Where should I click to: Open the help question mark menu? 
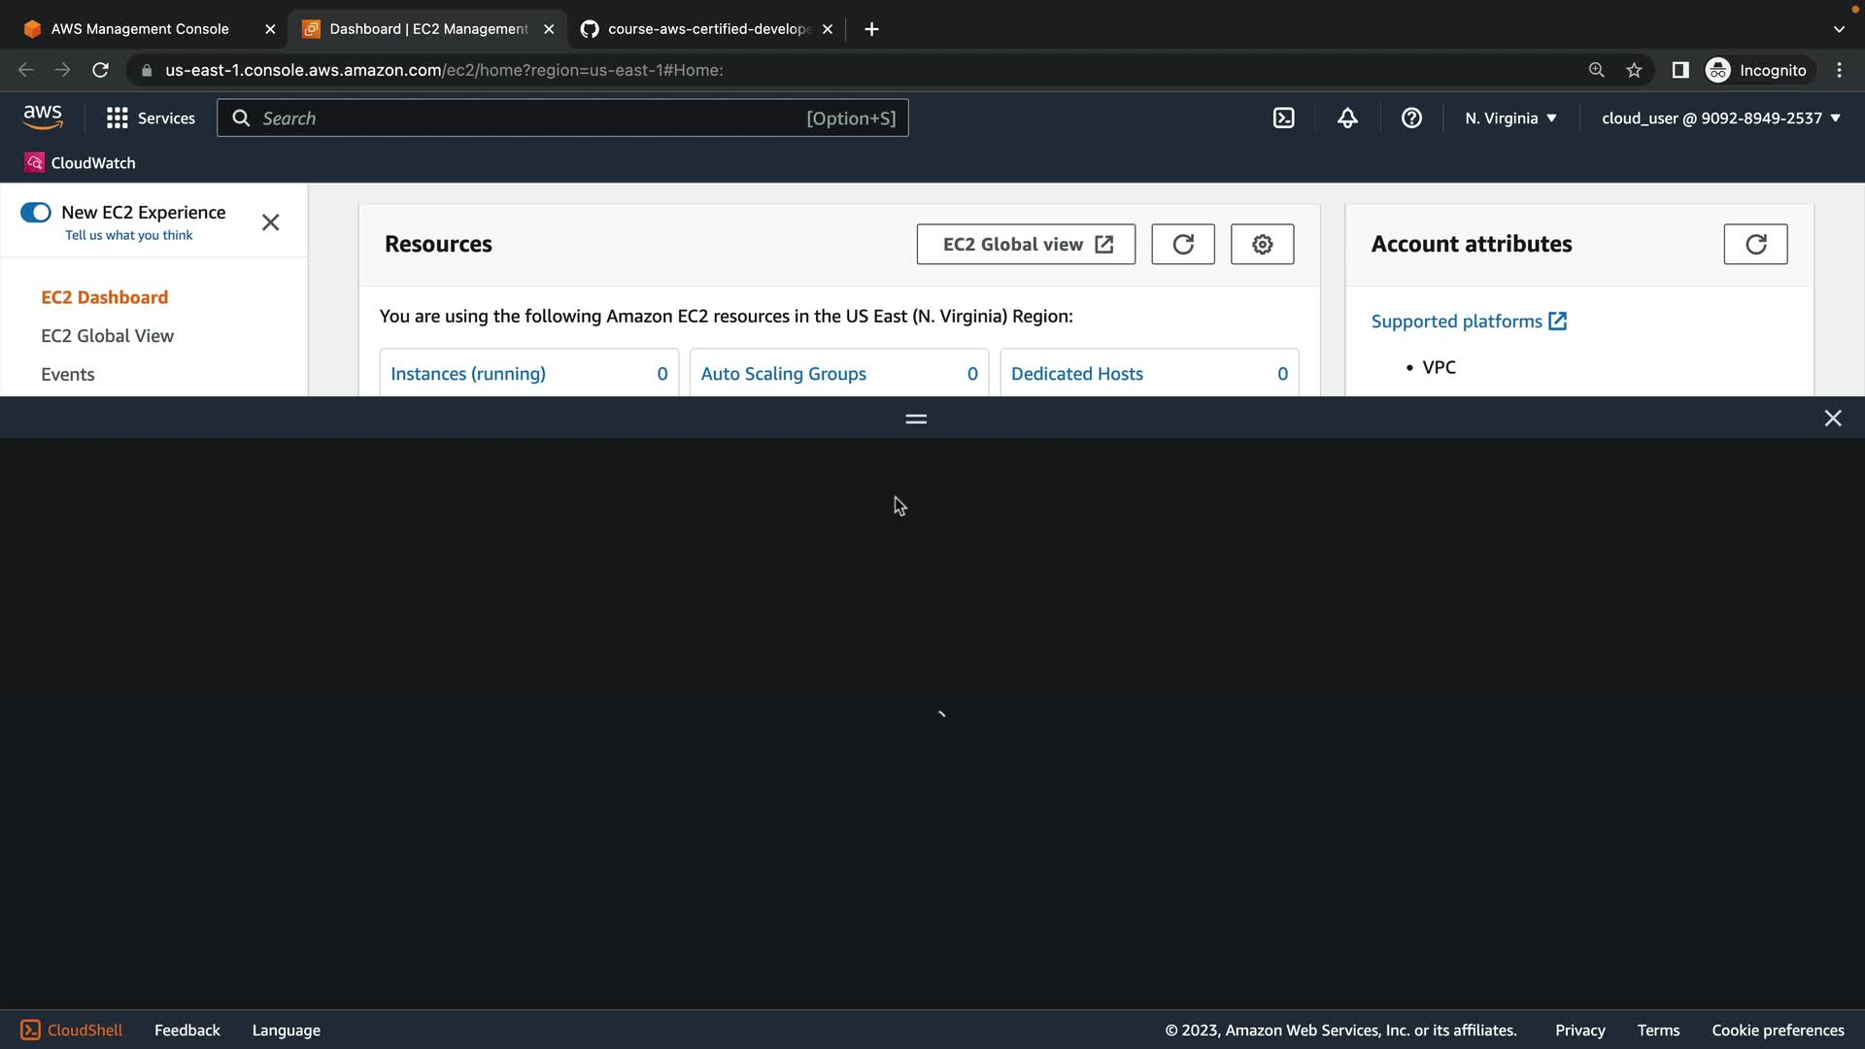pos(1411,118)
